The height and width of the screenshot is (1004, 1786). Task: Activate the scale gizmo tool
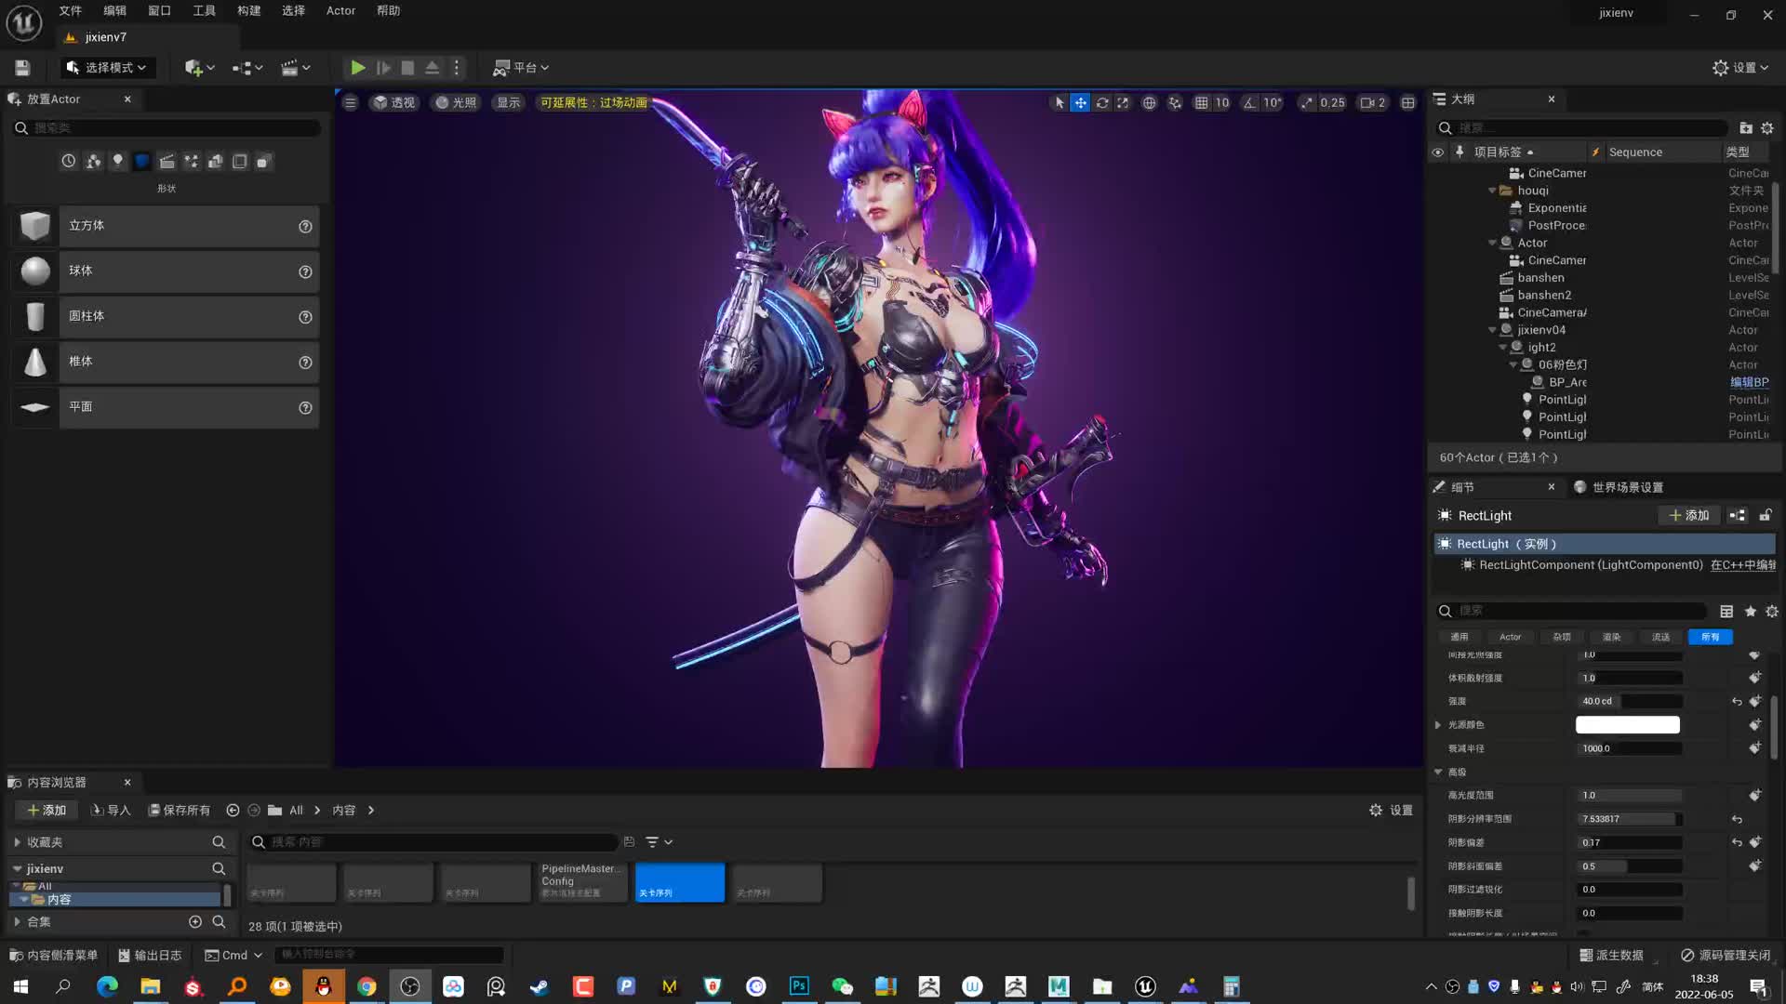(x=1123, y=103)
